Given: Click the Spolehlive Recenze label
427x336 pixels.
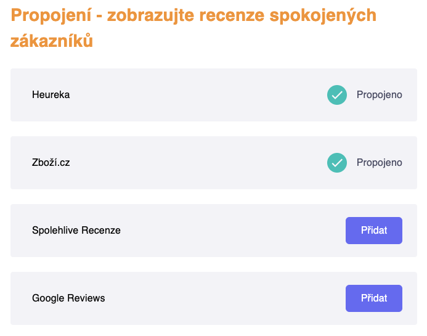Looking at the screenshot, I should click(x=76, y=231).
